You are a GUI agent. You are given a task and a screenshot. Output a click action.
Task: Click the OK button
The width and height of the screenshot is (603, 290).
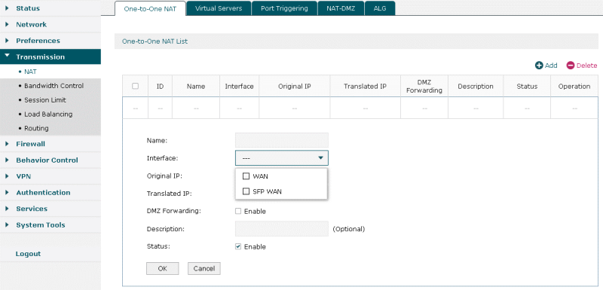pyautogui.click(x=163, y=268)
